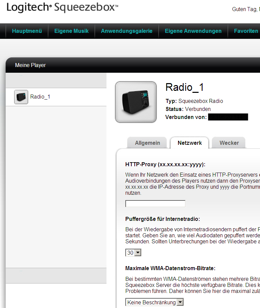Open the Anwendungsgalerie menu item
The width and height of the screenshot is (260, 308).
(x=127, y=31)
